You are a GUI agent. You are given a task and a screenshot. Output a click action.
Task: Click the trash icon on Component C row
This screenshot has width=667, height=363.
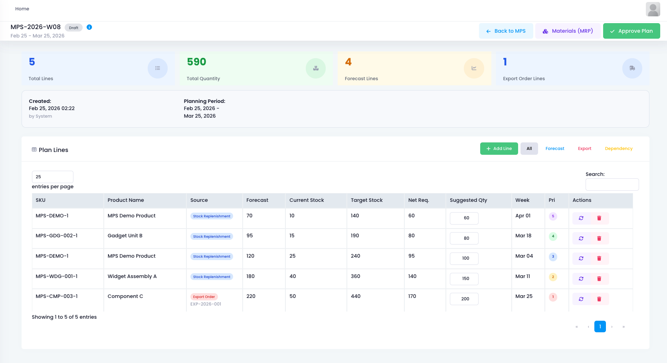[x=599, y=298]
